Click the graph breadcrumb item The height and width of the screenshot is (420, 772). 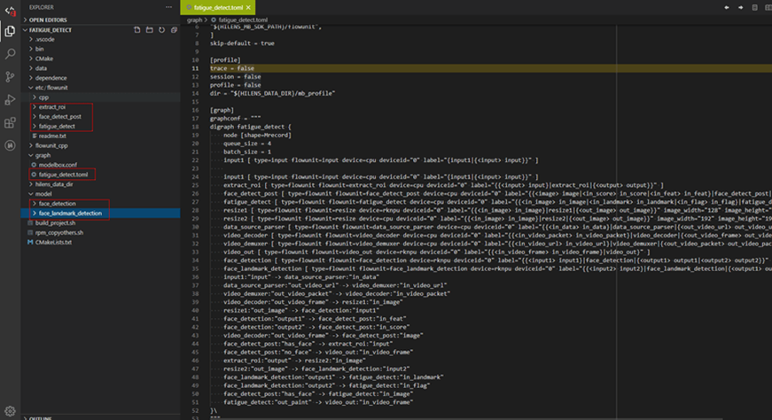click(194, 19)
